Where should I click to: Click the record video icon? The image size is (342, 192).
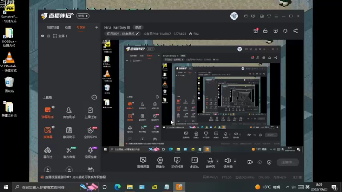coord(250,162)
